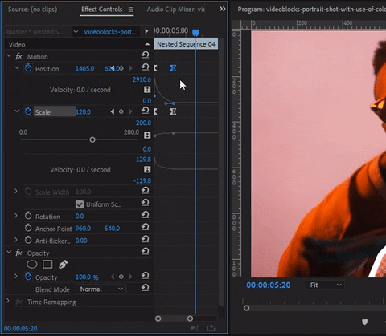The width and height of the screenshot is (386, 336).
Task: Reset the Anti-flicker filter parameter
Action: [145, 239]
